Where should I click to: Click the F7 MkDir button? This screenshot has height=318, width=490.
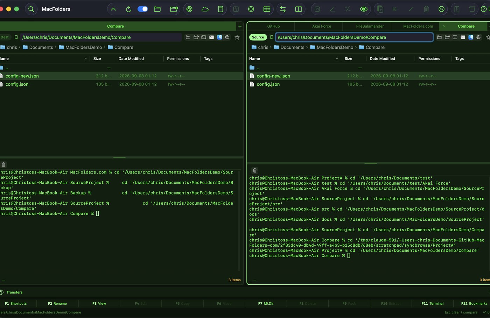tap(266, 304)
